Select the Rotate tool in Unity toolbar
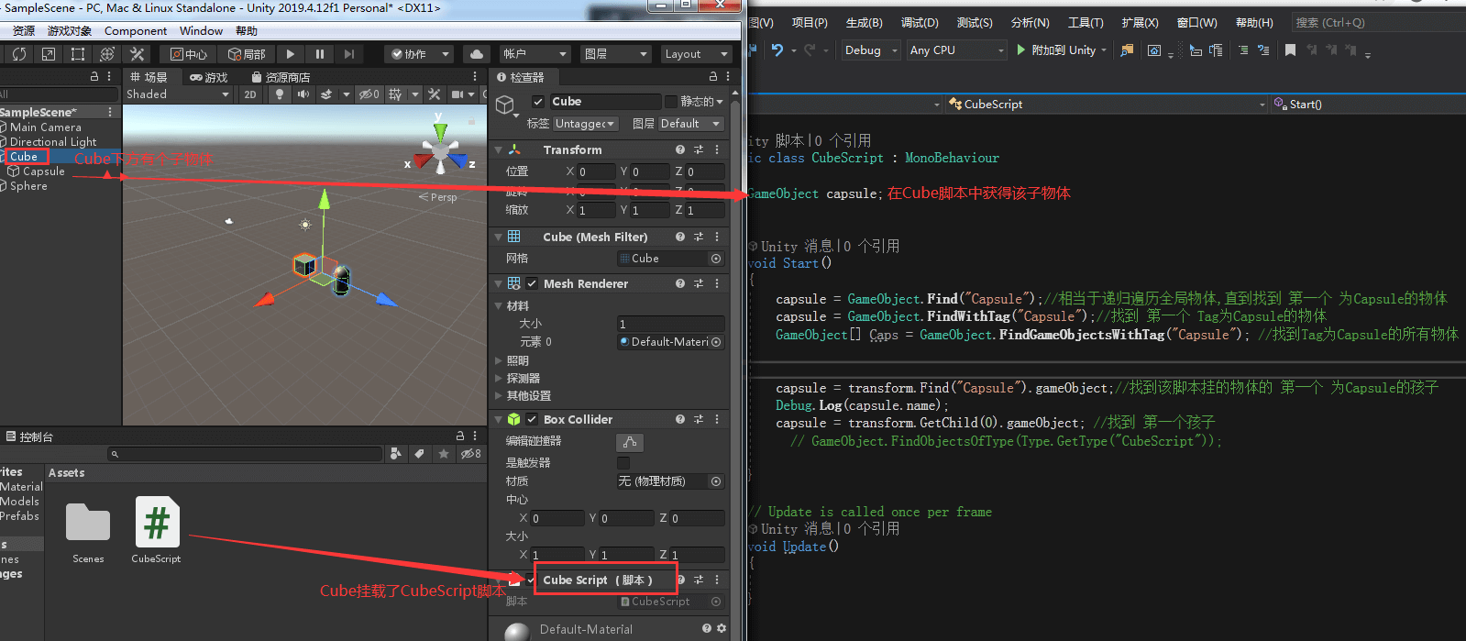The width and height of the screenshot is (1466, 641). pyautogui.click(x=19, y=54)
